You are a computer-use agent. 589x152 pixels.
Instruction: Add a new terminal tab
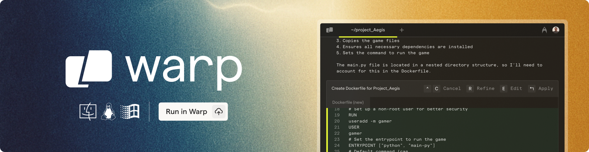click(402, 30)
